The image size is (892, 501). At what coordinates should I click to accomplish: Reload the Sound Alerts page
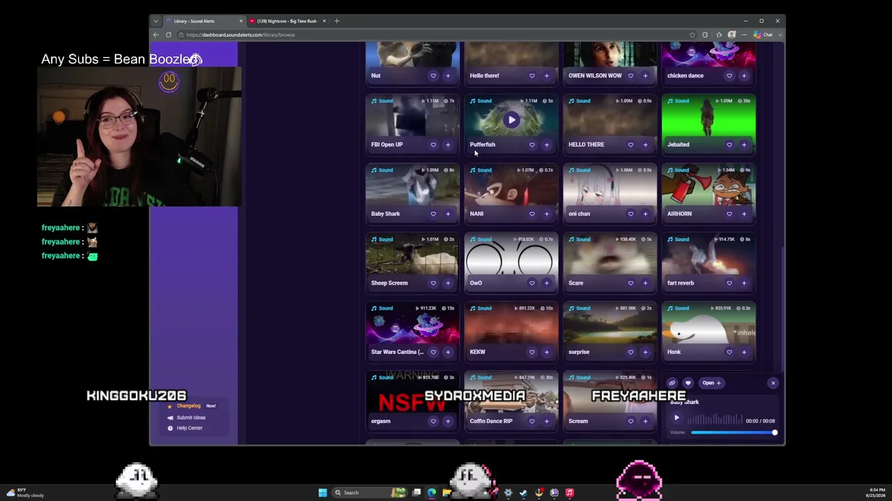pyautogui.click(x=169, y=35)
